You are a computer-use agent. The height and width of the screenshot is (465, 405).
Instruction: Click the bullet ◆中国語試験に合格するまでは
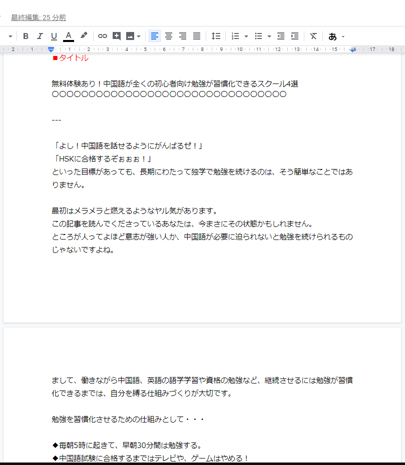tap(150, 458)
